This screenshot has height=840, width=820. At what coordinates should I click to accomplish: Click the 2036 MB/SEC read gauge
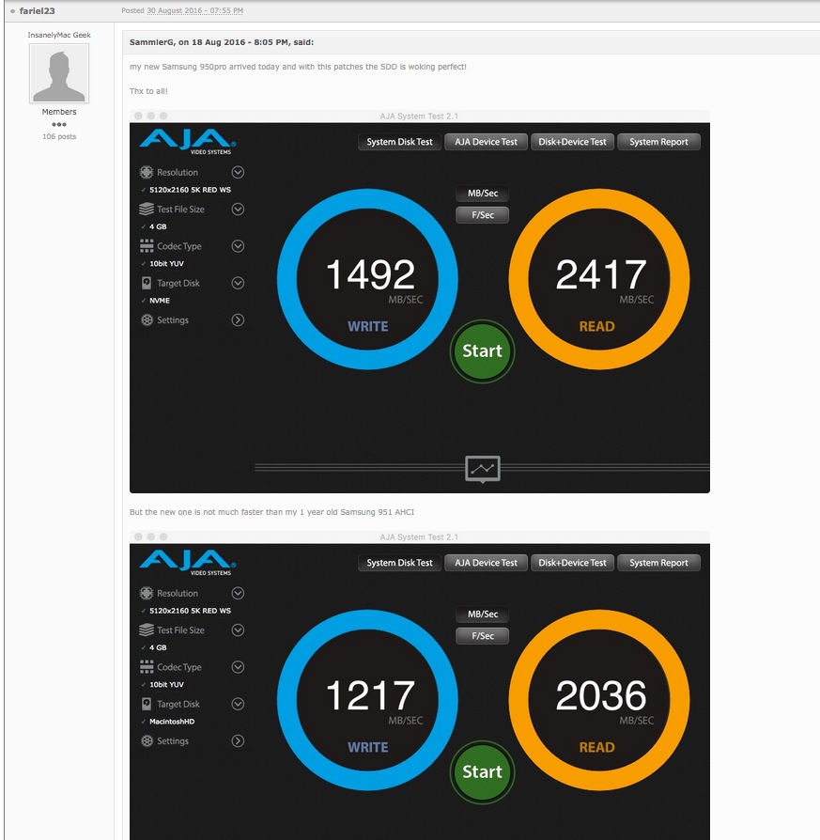599,700
